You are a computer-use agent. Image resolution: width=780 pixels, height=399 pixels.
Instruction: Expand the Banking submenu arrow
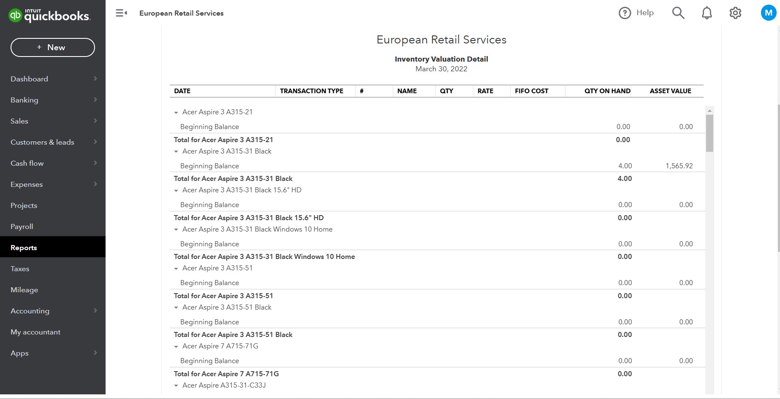tap(95, 100)
